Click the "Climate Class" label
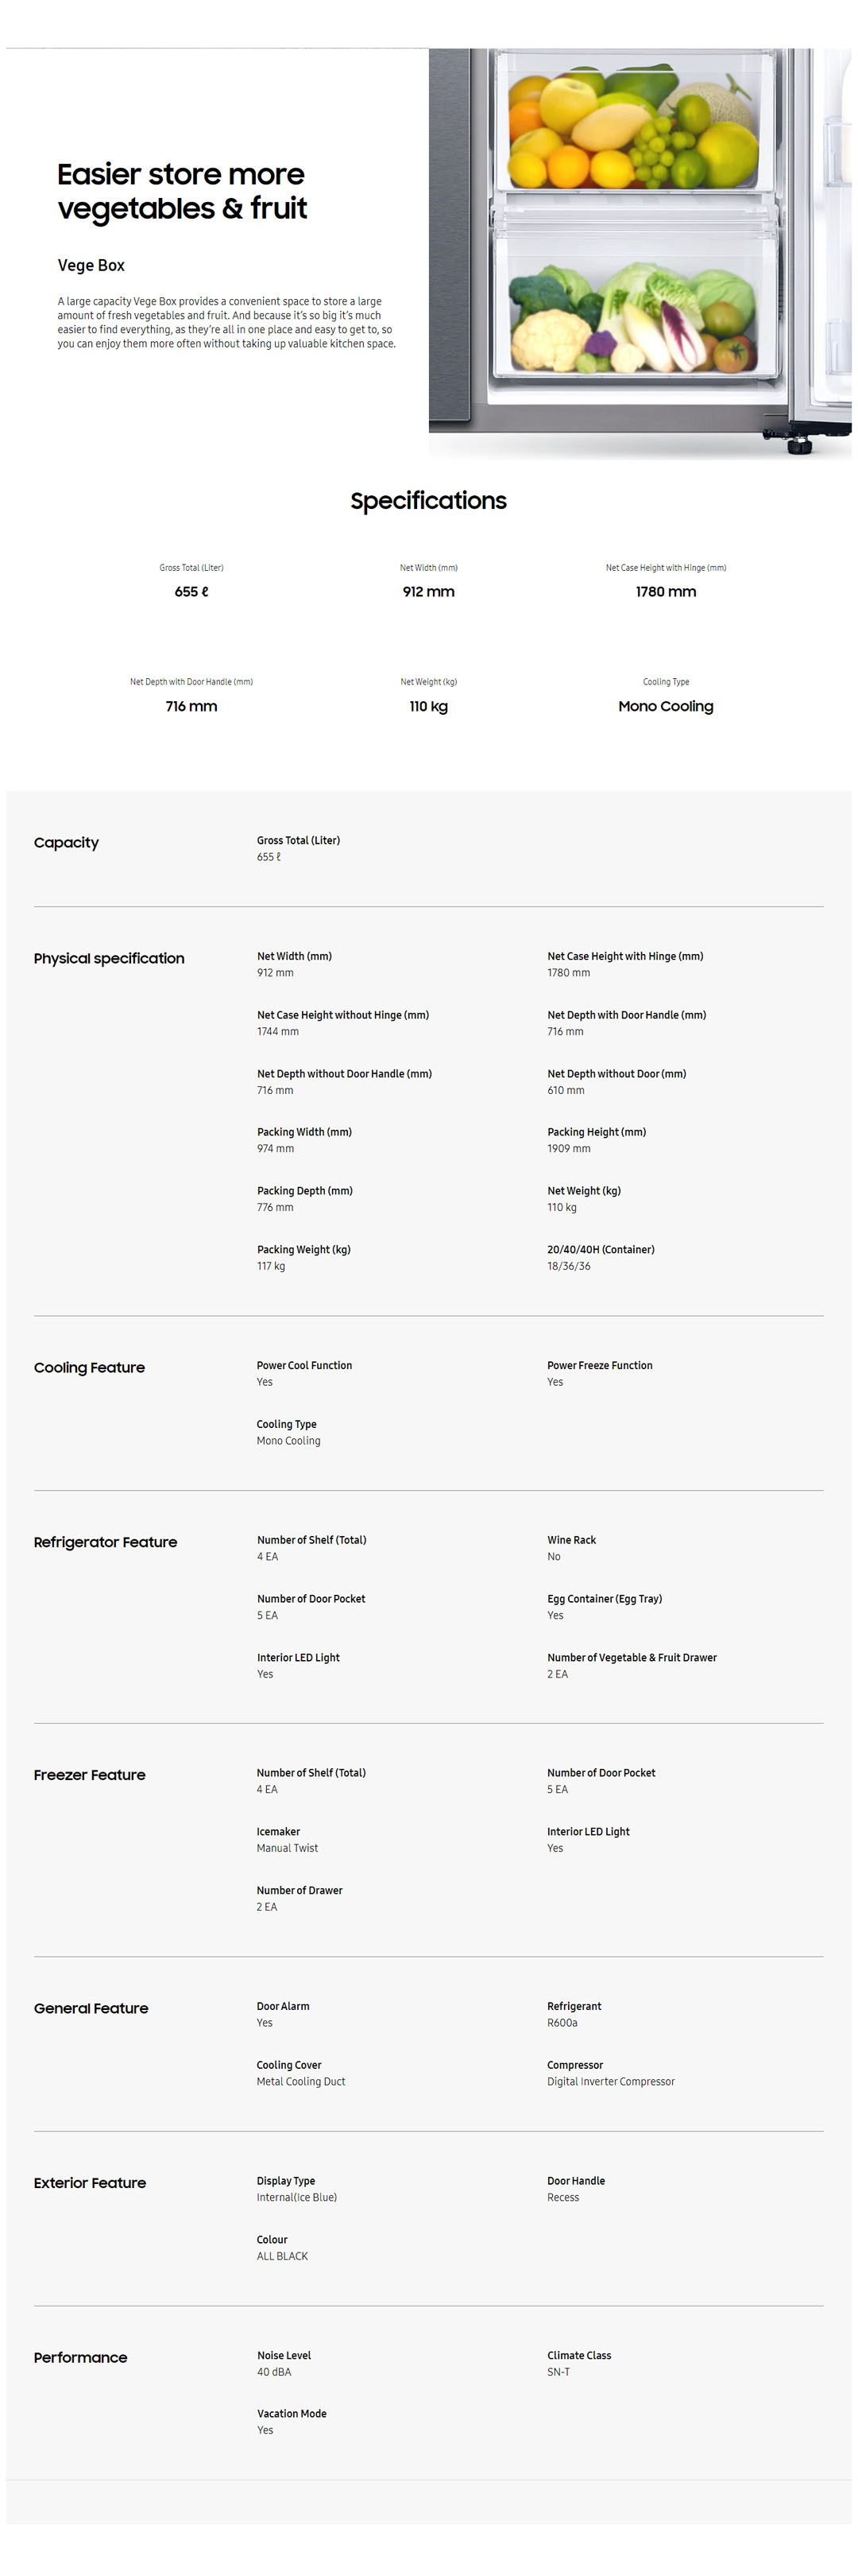Viewport: 858px width, 2576px height. [578, 2355]
